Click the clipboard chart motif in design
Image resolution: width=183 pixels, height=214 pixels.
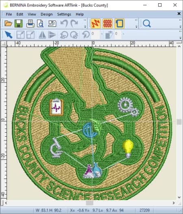(57, 107)
